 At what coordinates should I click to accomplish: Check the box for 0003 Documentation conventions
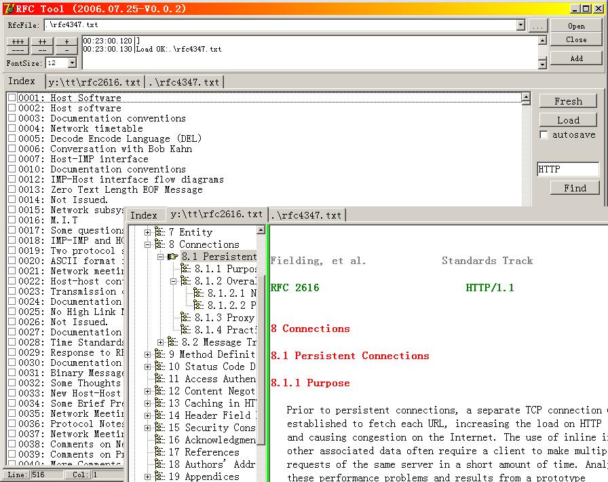click(x=12, y=118)
